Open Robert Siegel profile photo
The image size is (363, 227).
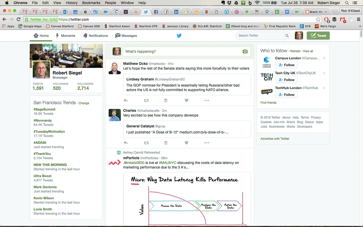pos(41,70)
